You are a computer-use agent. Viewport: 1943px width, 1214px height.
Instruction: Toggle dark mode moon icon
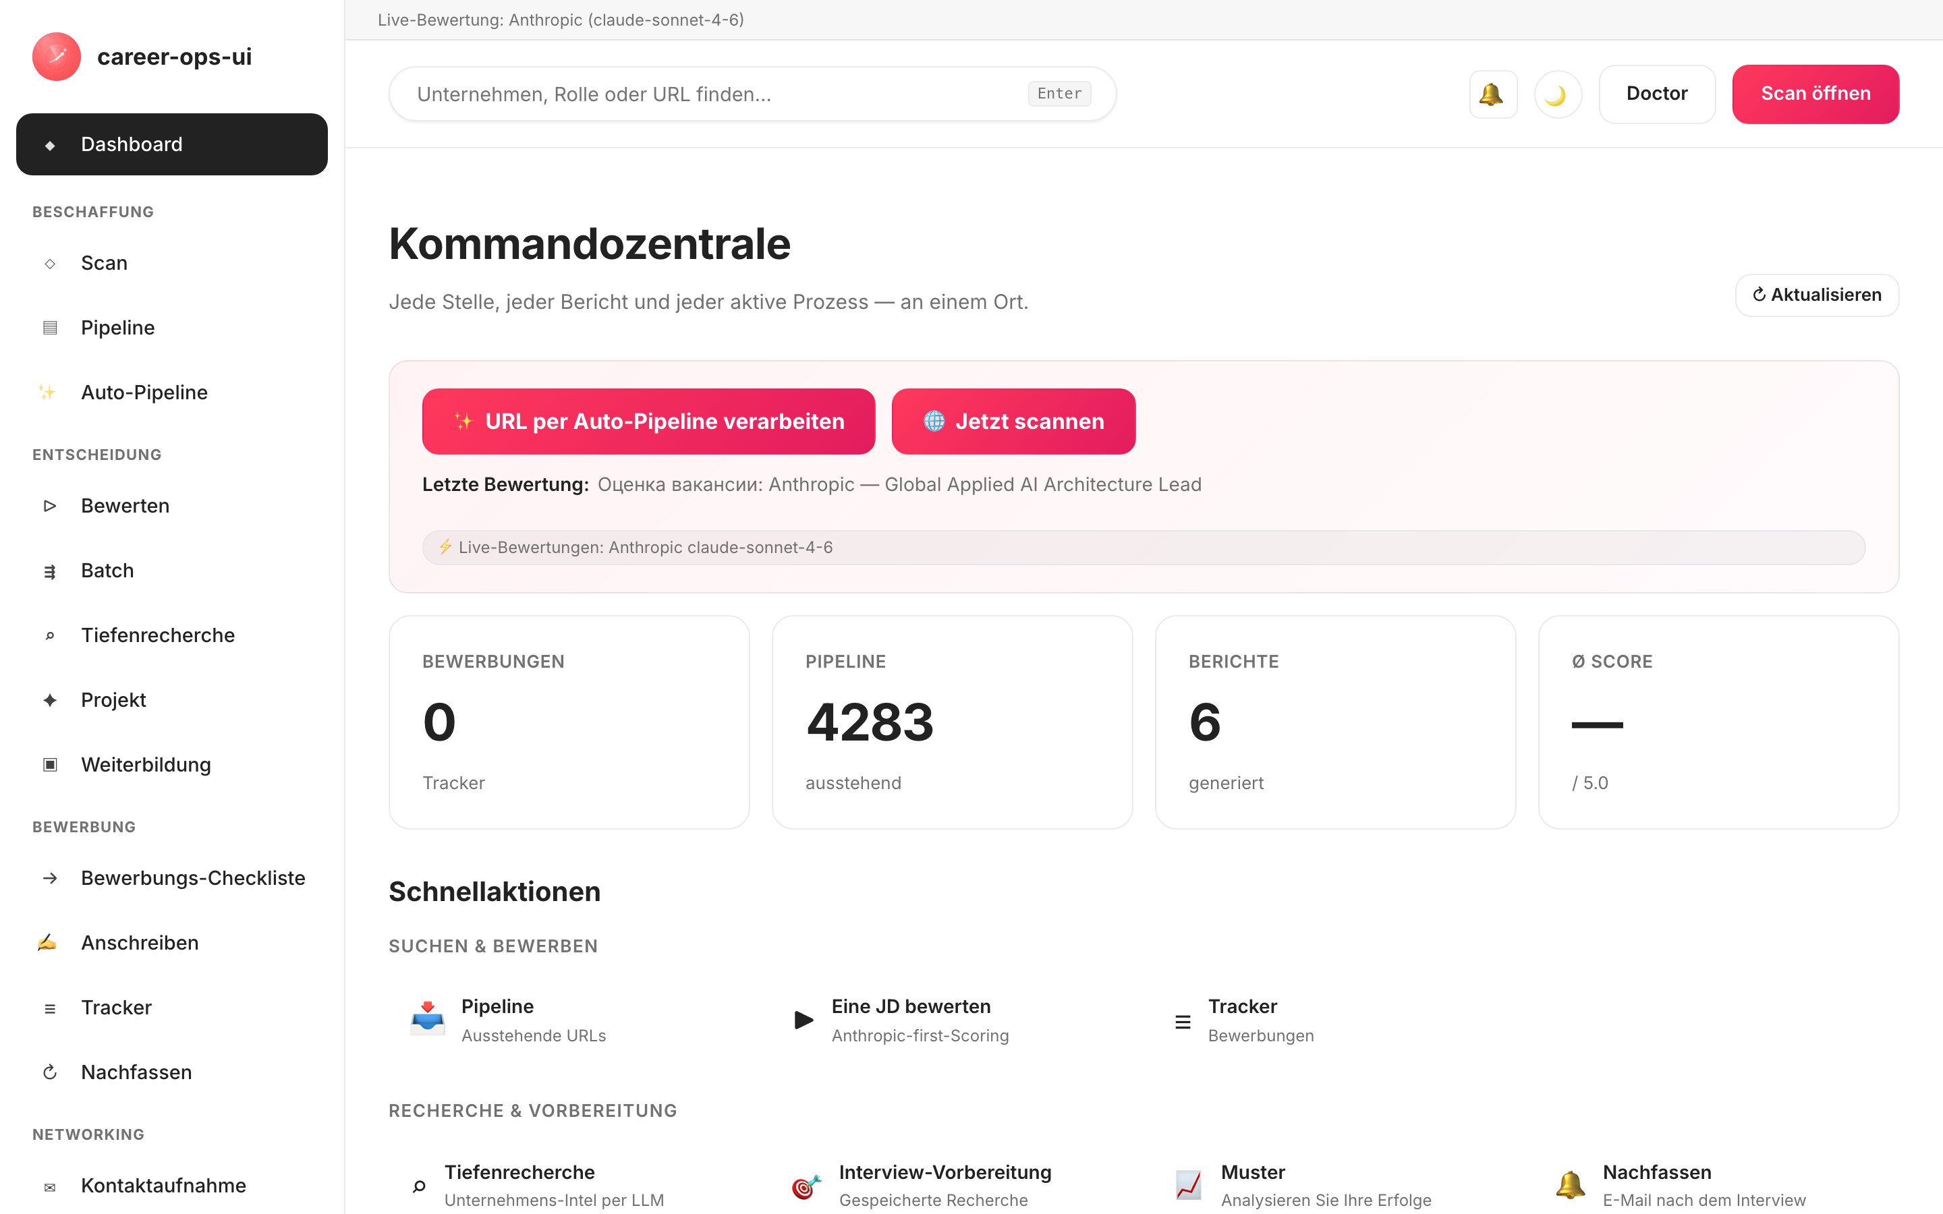[x=1557, y=94]
